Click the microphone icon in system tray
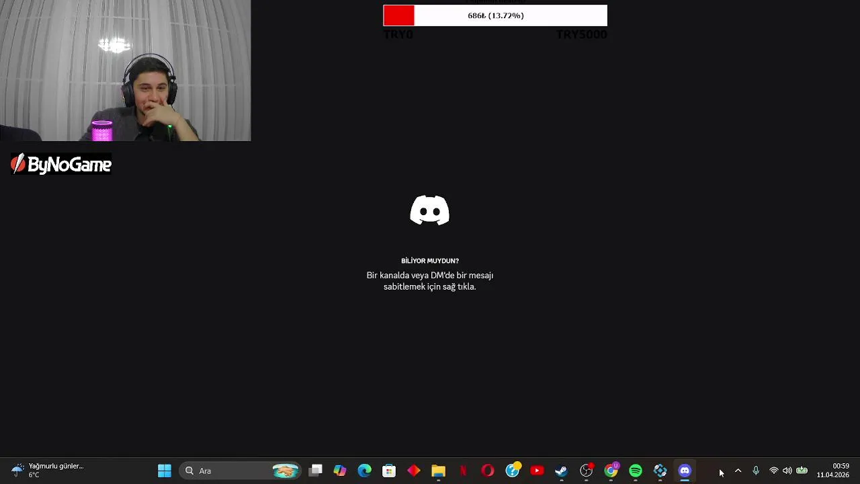Image resolution: width=860 pixels, height=484 pixels. [x=756, y=471]
